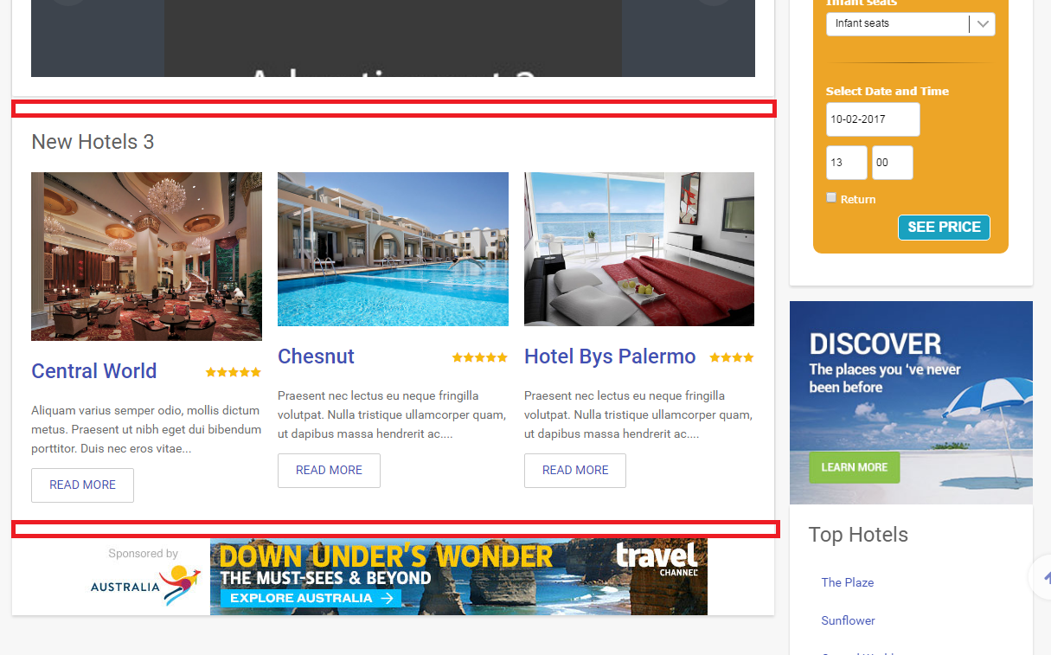Click the Central World star rating
Image resolution: width=1051 pixels, height=655 pixels.
click(234, 372)
